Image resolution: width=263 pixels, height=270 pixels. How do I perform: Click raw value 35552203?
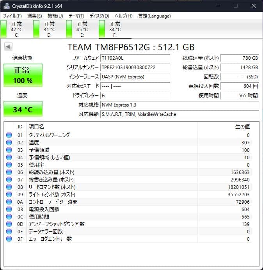pos(238,194)
